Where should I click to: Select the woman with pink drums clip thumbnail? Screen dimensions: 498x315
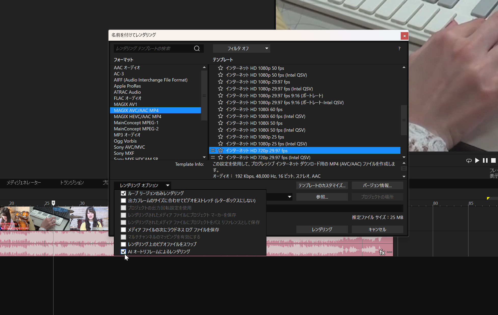click(x=89, y=218)
